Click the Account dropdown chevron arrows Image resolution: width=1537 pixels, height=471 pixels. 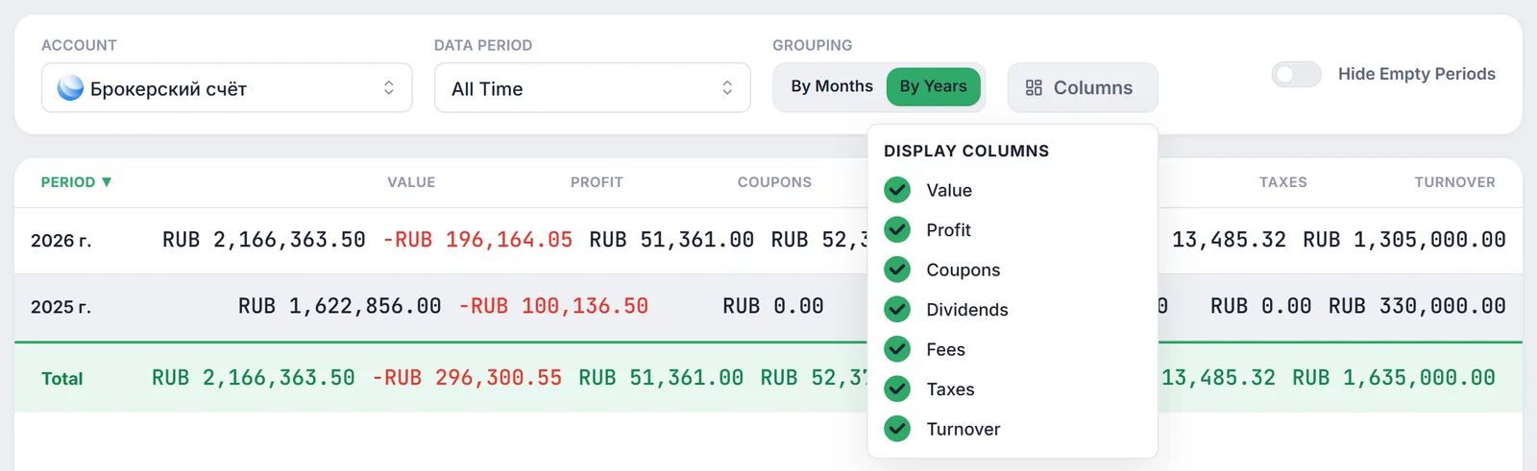(388, 88)
